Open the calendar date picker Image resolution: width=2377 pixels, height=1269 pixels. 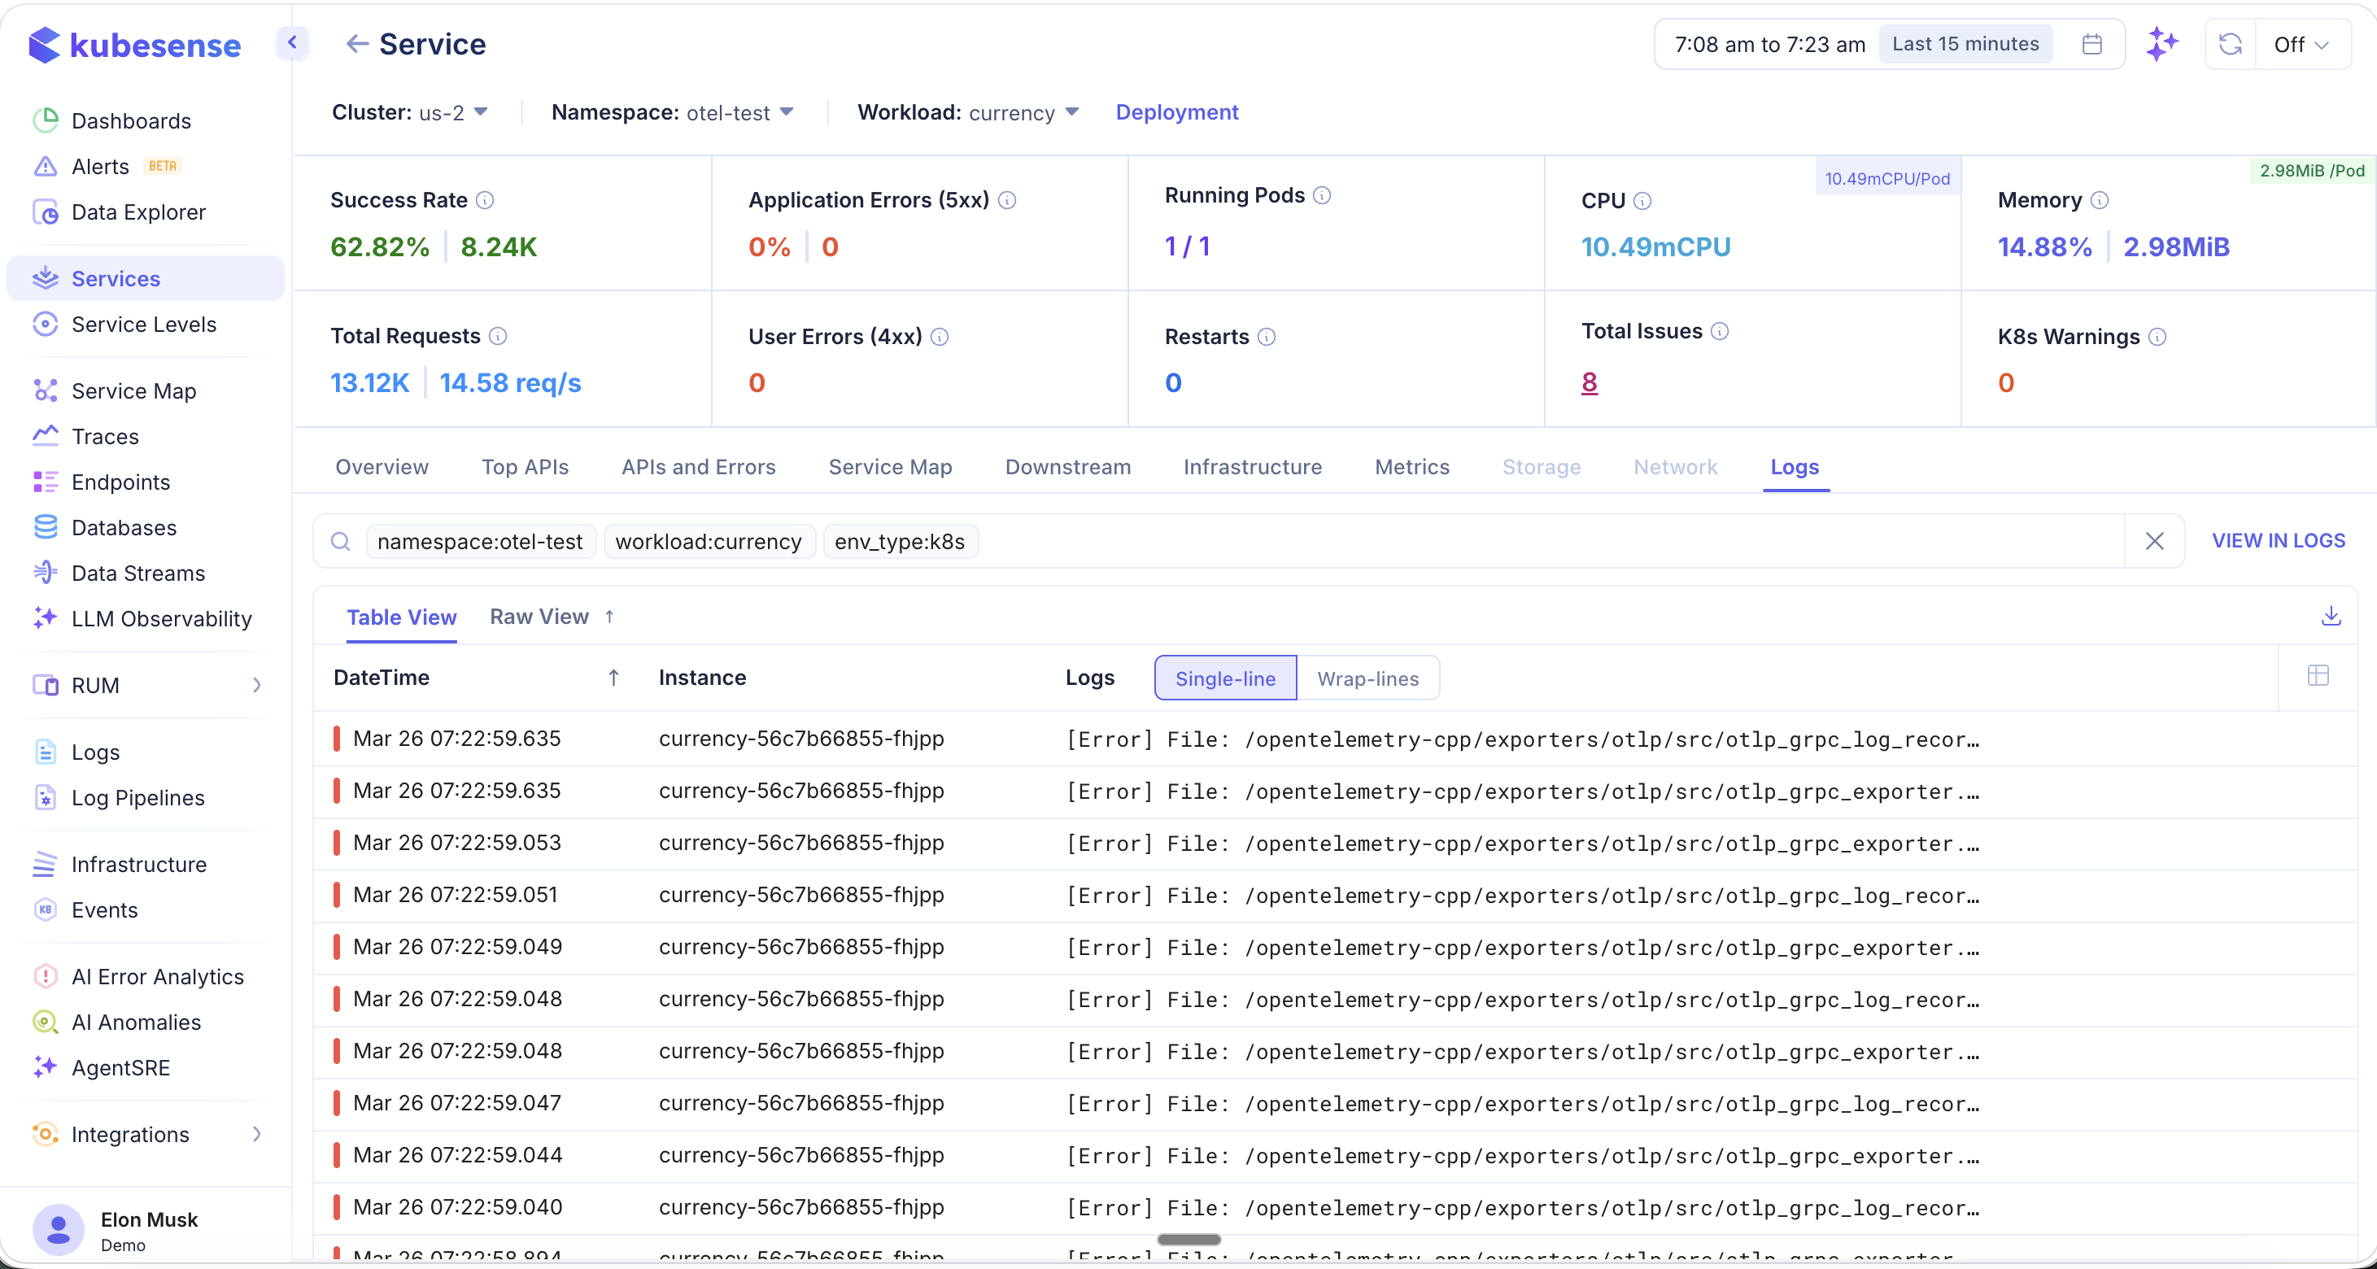2091,43
